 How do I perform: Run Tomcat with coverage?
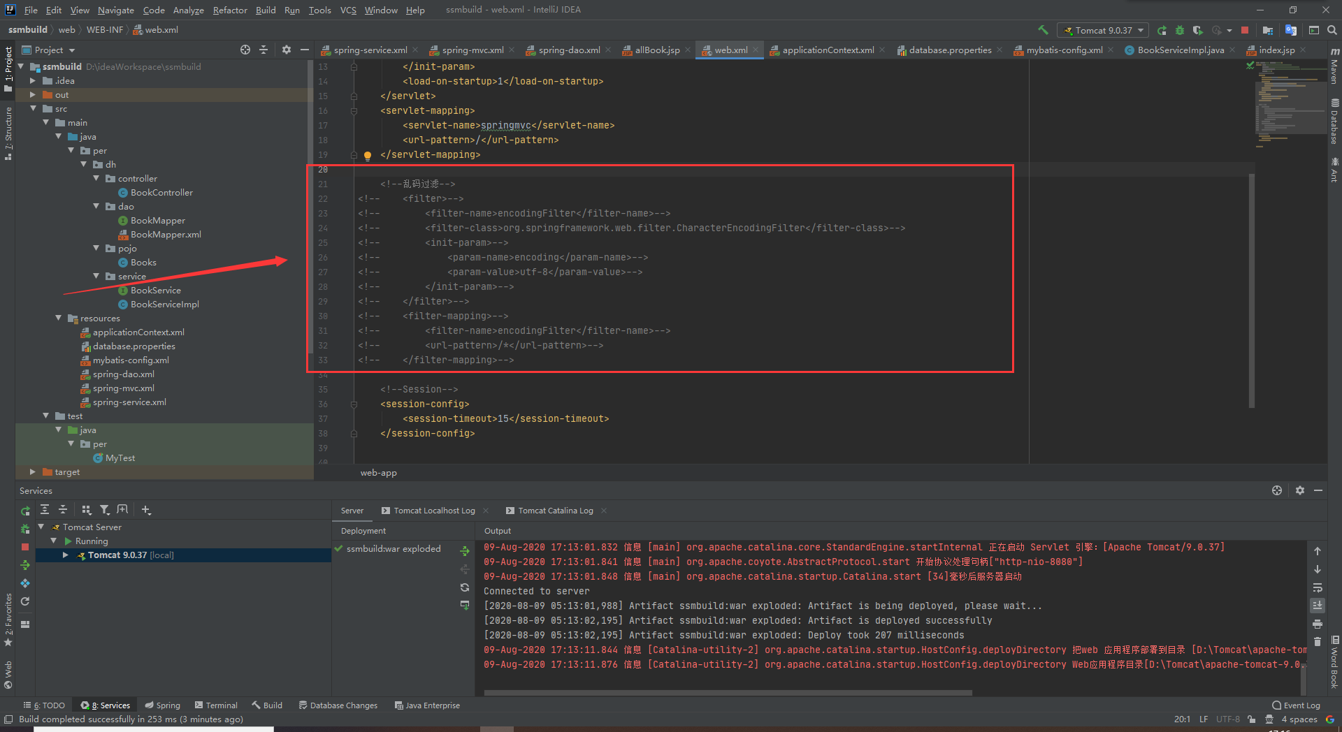(1198, 29)
